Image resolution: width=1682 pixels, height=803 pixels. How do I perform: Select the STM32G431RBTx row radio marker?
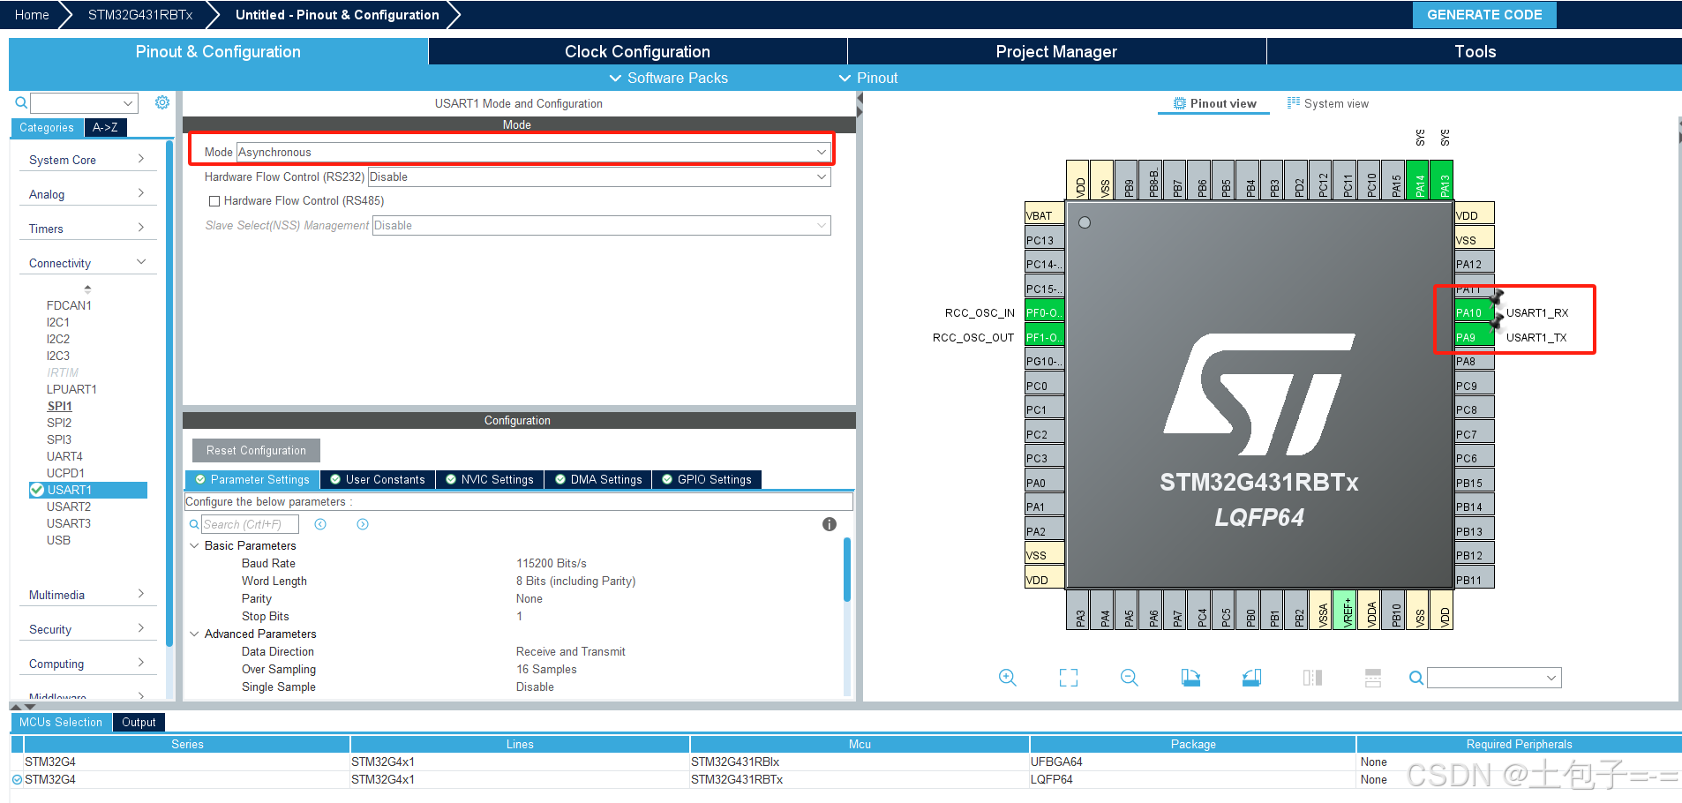[17, 779]
